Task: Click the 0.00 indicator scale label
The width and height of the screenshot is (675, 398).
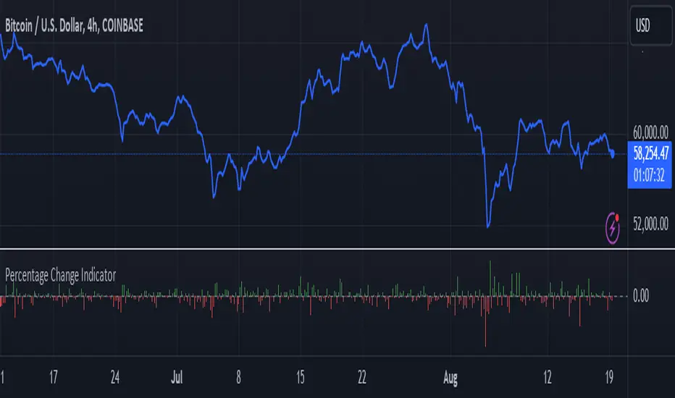Action: click(642, 295)
